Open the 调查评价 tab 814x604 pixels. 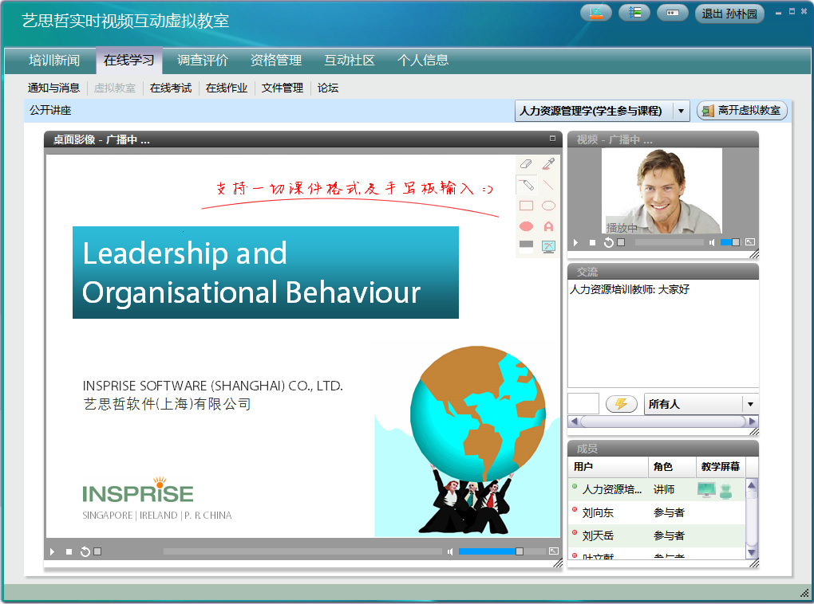coord(203,61)
